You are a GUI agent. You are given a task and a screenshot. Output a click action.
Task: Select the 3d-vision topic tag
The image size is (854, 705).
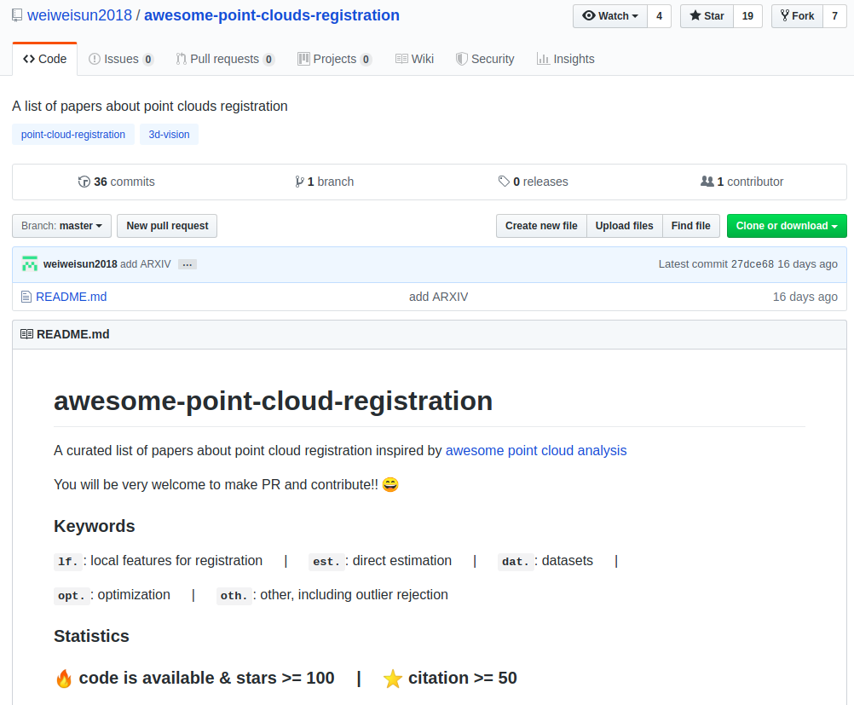click(x=169, y=135)
